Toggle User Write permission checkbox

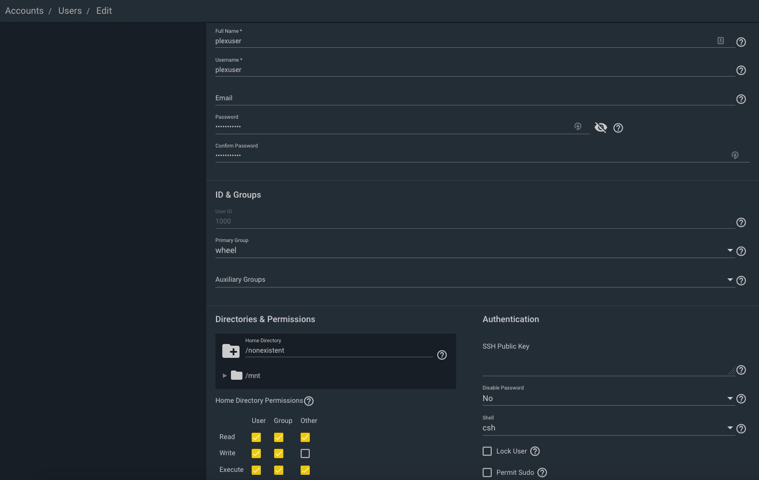pyautogui.click(x=256, y=453)
